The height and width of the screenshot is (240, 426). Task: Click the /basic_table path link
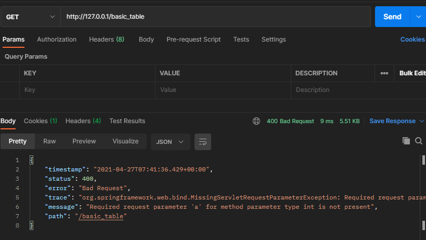101,216
